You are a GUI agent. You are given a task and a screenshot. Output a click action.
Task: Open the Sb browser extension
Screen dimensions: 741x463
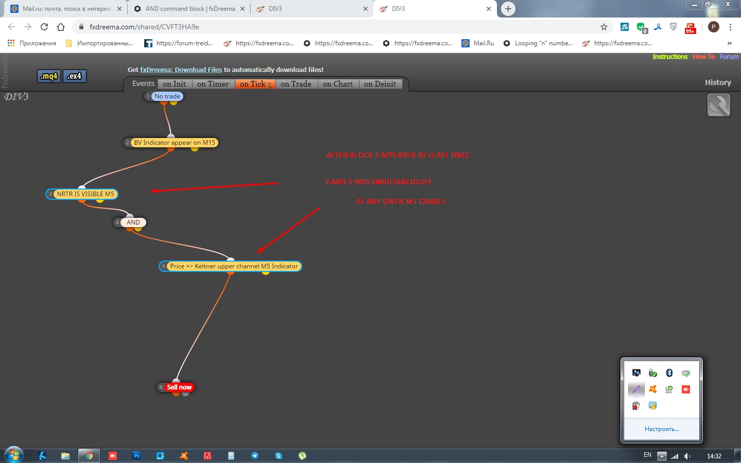(x=625, y=27)
